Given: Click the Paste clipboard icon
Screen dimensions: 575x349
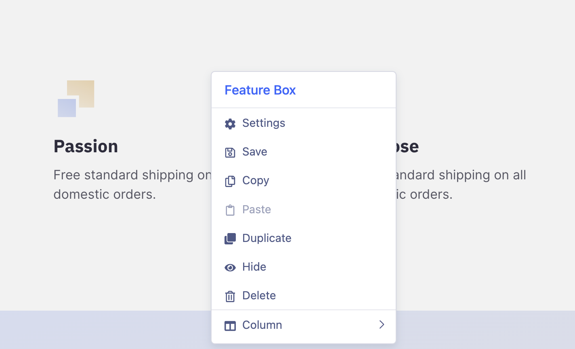Looking at the screenshot, I should (x=230, y=210).
